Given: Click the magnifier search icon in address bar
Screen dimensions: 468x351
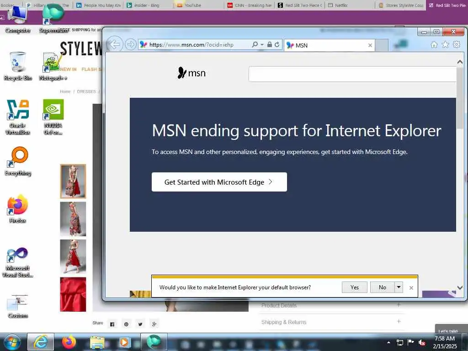Looking at the screenshot, I should 255,44.
